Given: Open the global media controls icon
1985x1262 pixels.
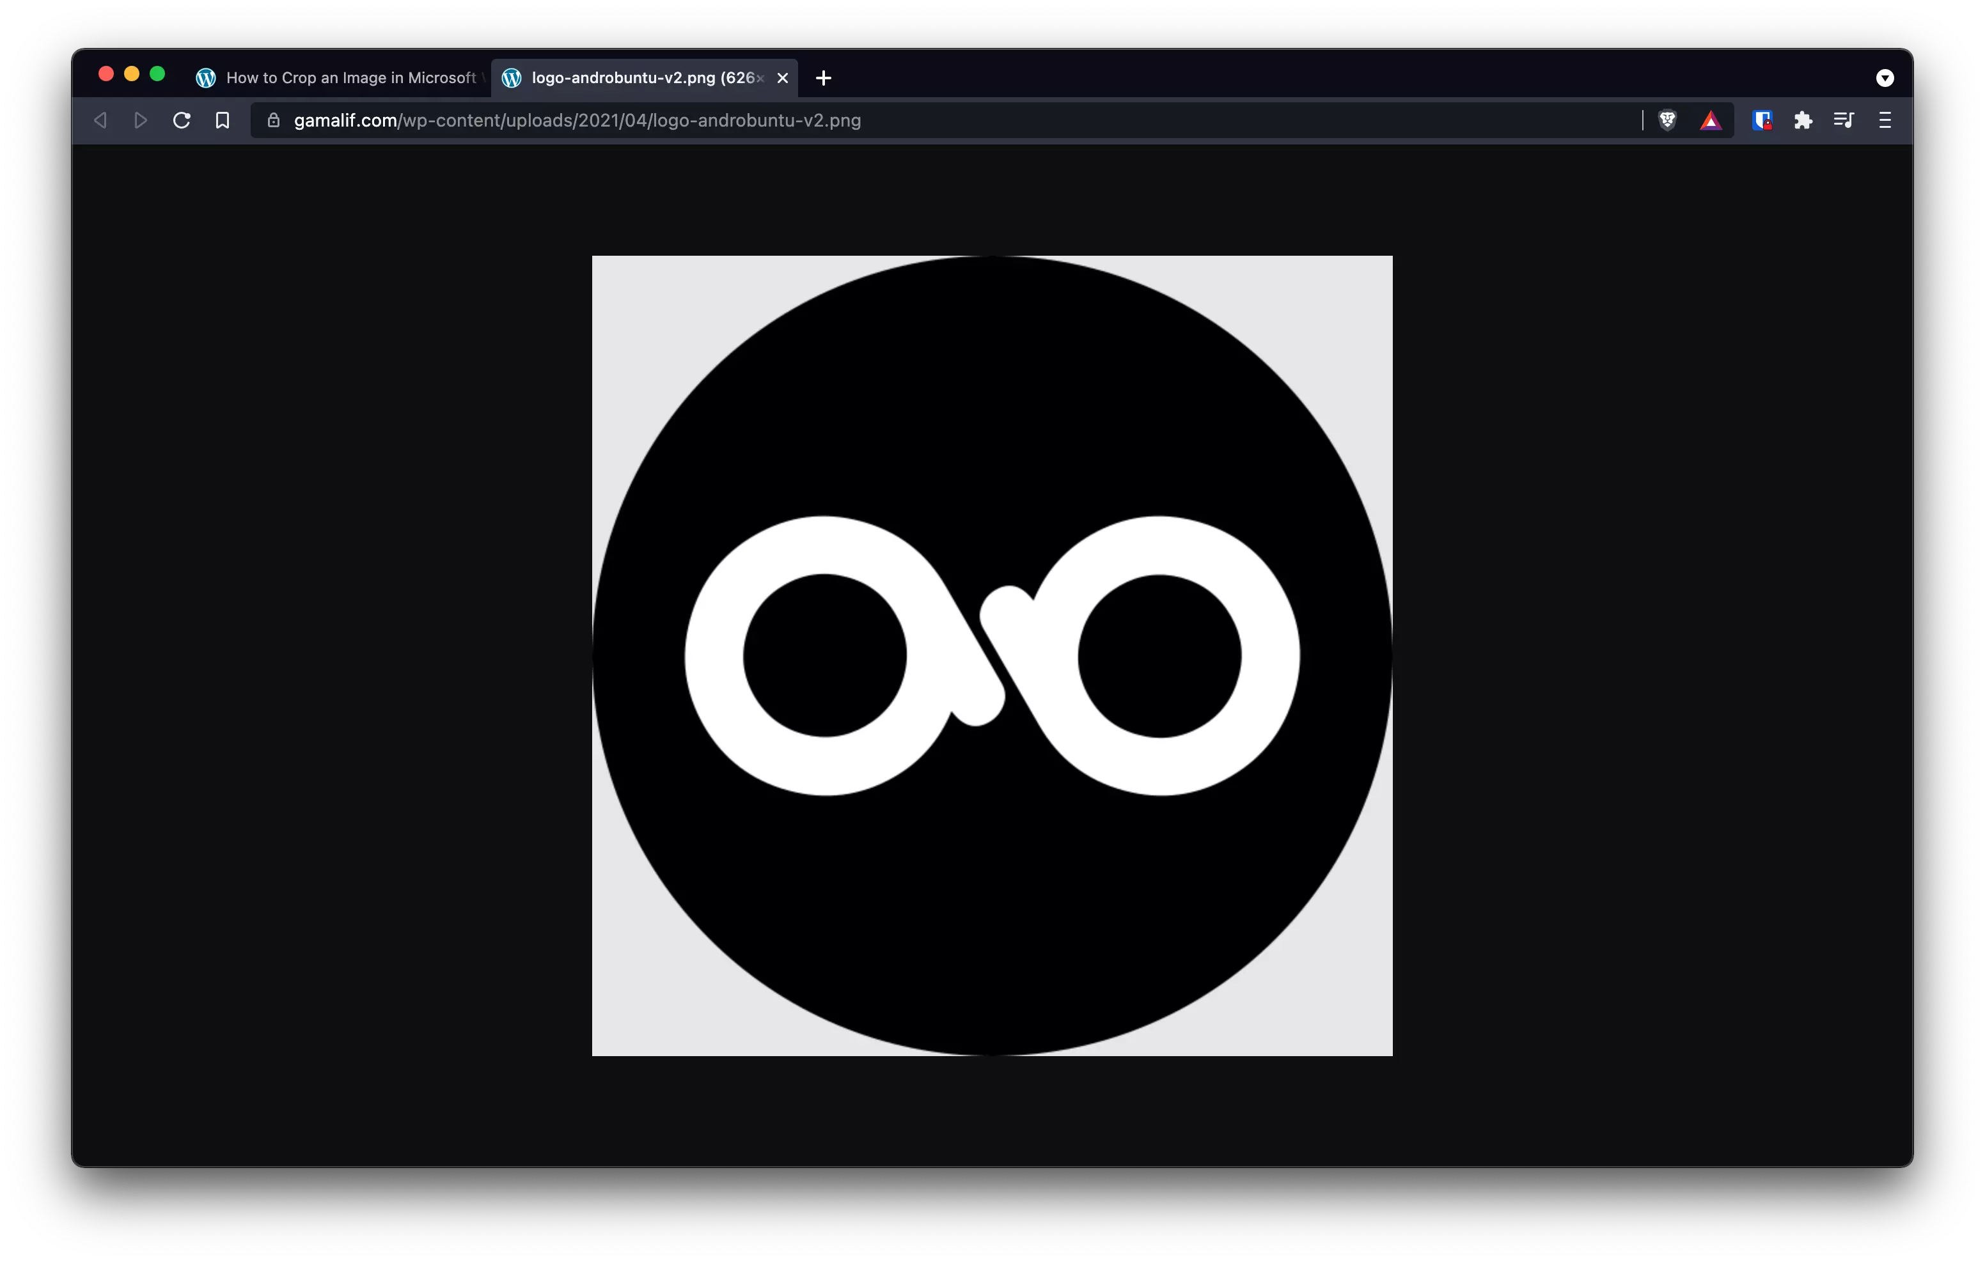Looking at the screenshot, I should pyautogui.click(x=1843, y=120).
